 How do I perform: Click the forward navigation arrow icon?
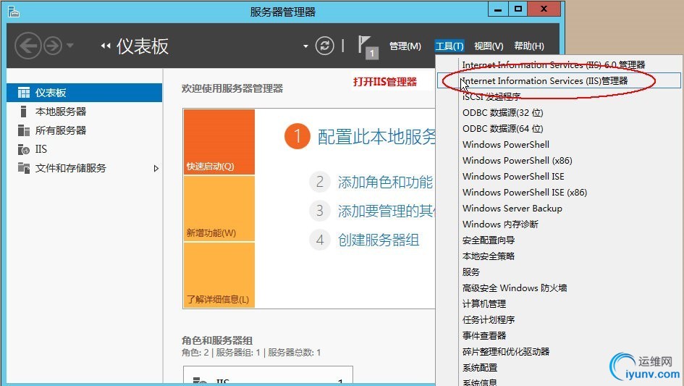click(54, 46)
